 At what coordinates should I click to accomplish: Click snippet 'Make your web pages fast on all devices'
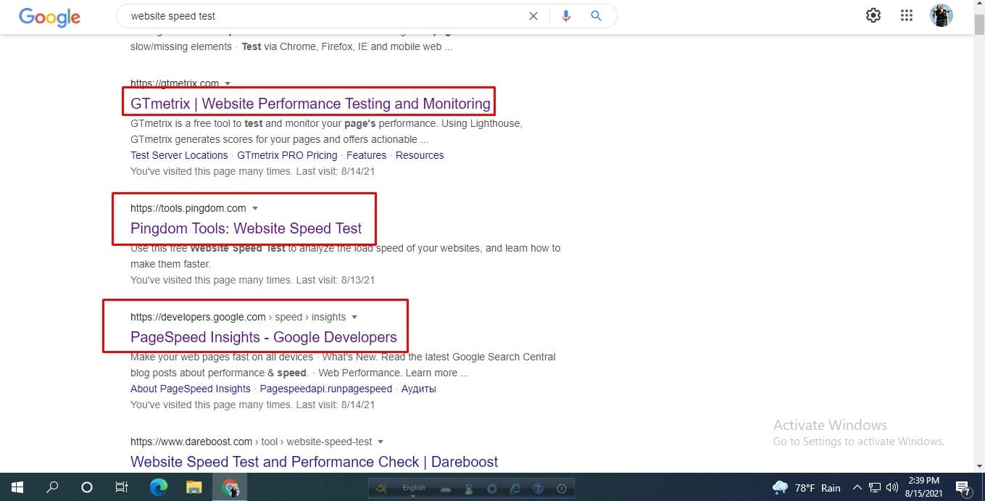222,357
